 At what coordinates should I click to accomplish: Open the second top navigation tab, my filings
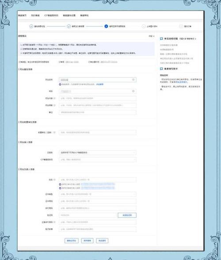point(35,15)
